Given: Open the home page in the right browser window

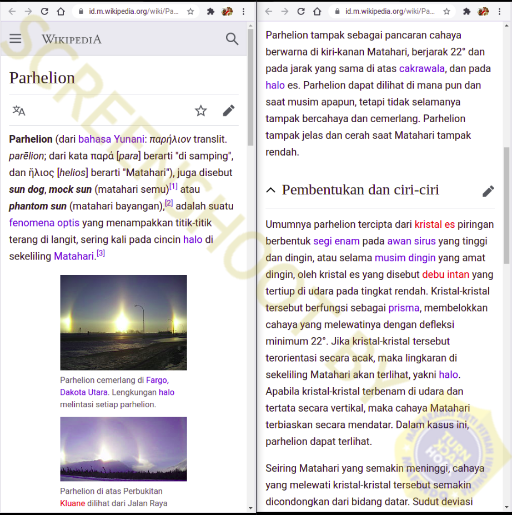Looking at the screenshot, I should pos(317,12).
